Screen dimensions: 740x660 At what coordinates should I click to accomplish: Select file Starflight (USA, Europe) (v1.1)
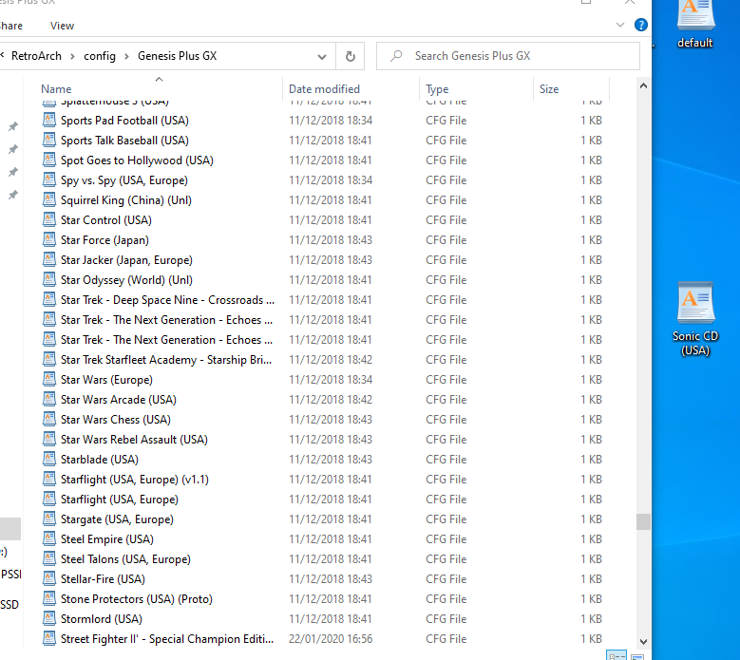tap(135, 480)
